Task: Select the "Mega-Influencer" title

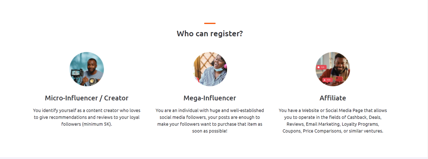Action: pyautogui.click(x=210, y=98)
